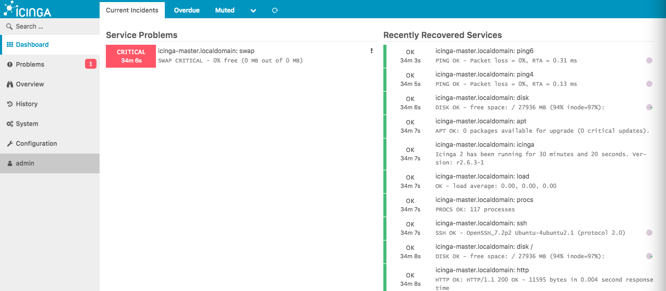Open the icinga-master.localdomain: http service
This screenshot has width=666, height=291.
click(482, 270)
